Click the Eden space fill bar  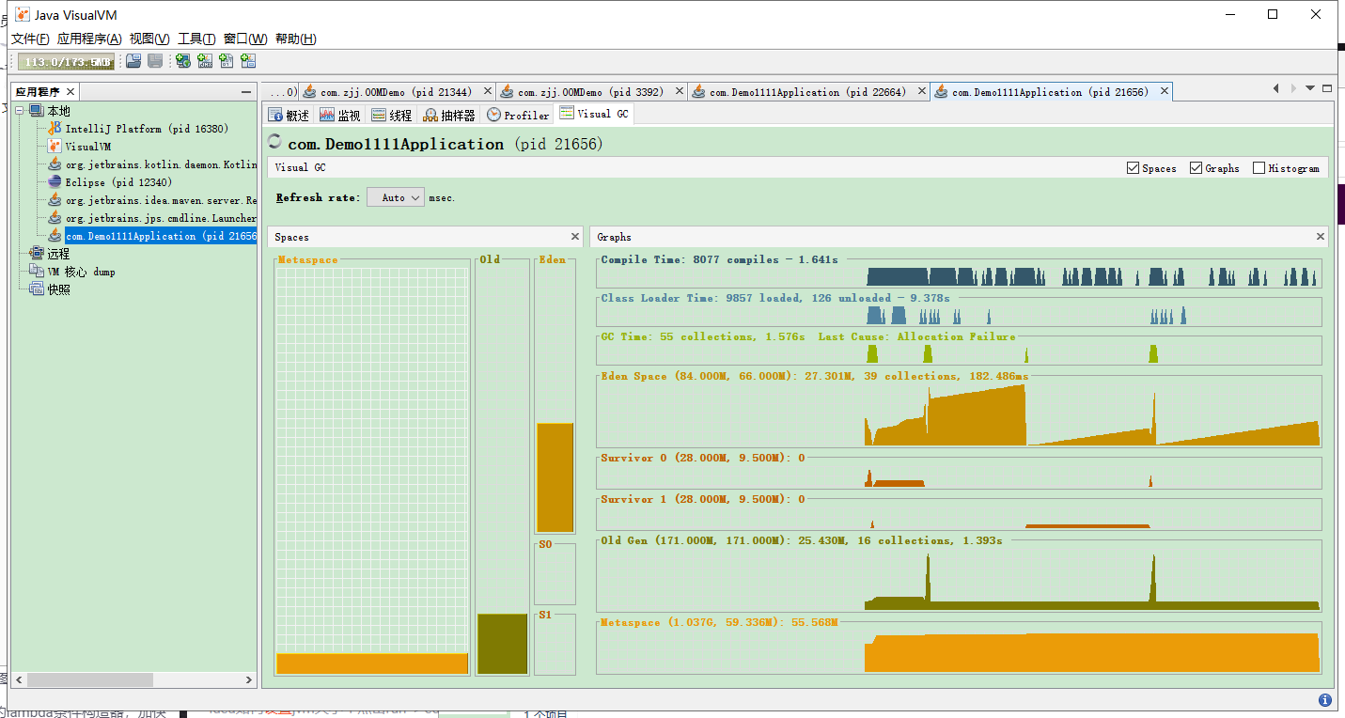point(555,477)
